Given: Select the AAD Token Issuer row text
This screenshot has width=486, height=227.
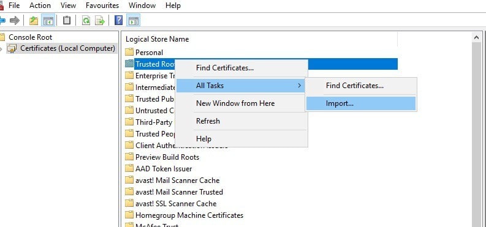Looking at the screenshot, I should pos(164,169).
